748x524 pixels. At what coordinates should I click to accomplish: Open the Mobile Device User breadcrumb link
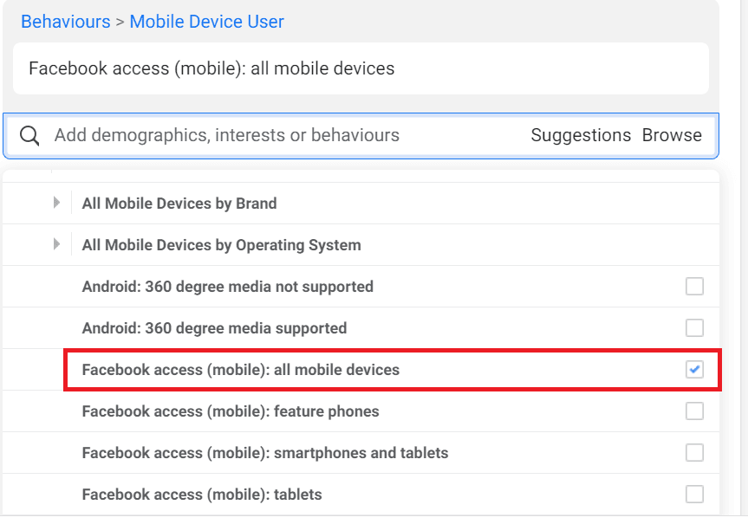(x=206, y=22)
